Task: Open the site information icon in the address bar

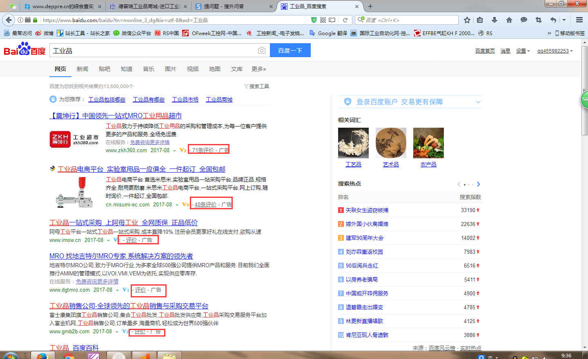Action: (x=20, y=20)
